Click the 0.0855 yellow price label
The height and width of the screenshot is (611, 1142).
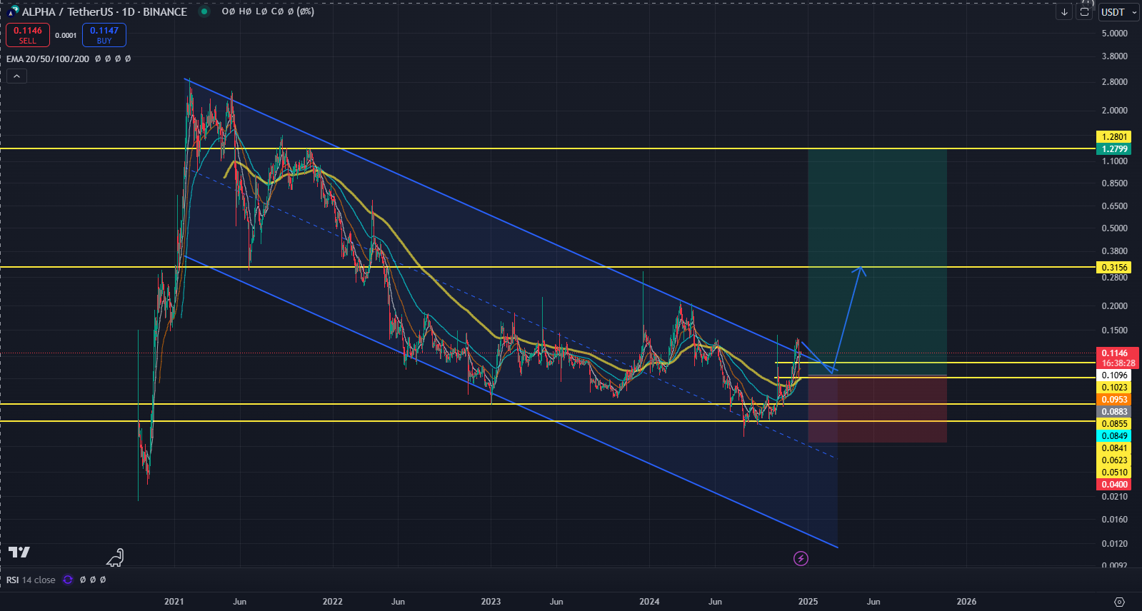1114,423
